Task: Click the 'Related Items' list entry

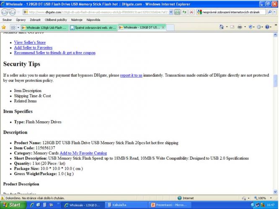Action: (x=25, y=101)
